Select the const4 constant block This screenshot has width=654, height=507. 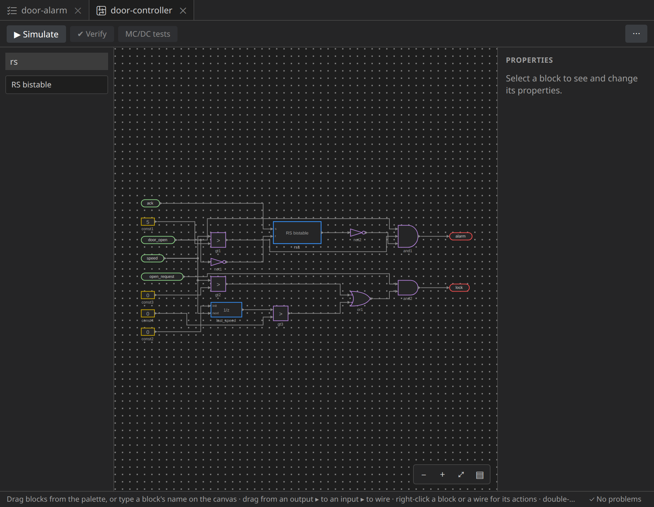coord(148,314)
